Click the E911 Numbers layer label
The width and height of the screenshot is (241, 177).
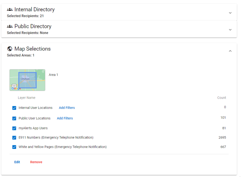point(56,137)
